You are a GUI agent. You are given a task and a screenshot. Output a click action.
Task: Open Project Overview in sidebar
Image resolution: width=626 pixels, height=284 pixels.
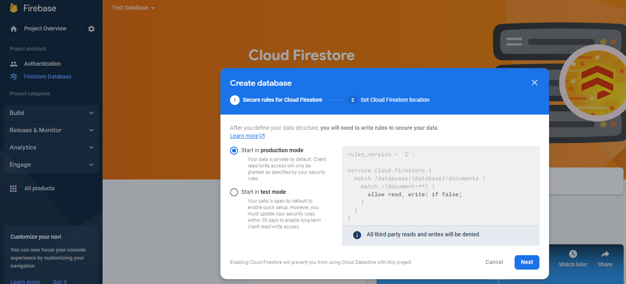tap(45, 29)
